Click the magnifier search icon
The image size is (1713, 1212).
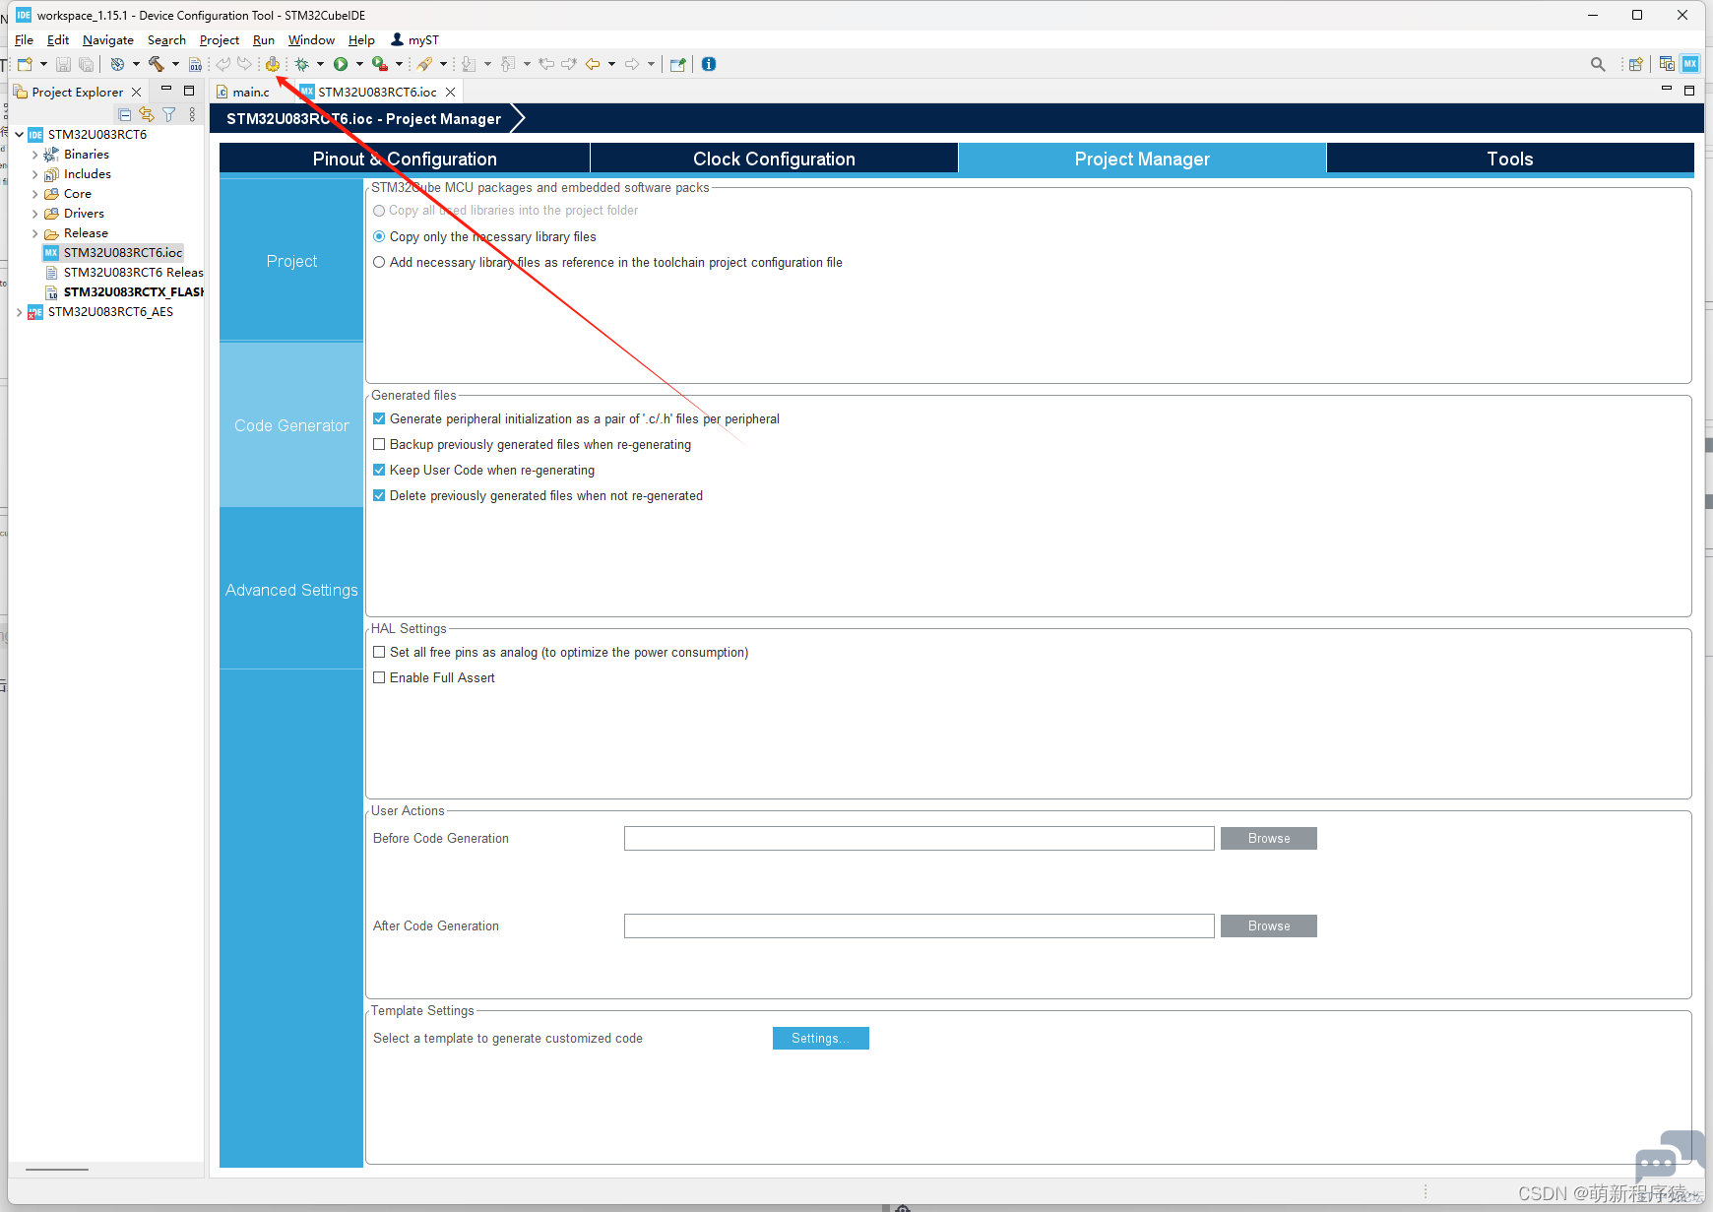pos(1598,64)
